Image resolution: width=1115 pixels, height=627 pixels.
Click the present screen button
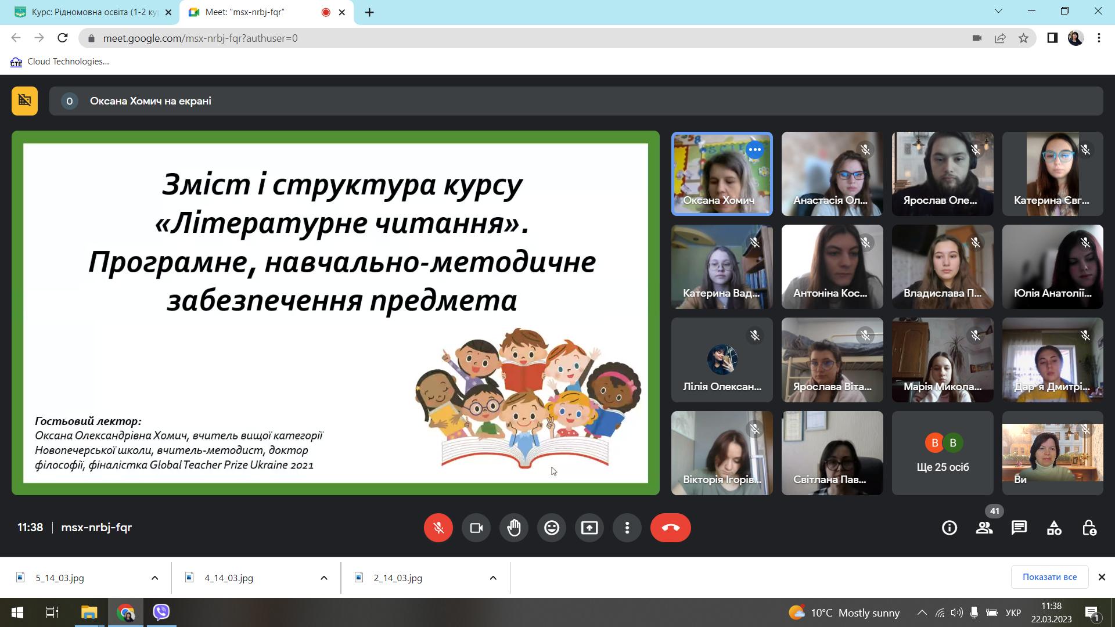pos(589,528)
